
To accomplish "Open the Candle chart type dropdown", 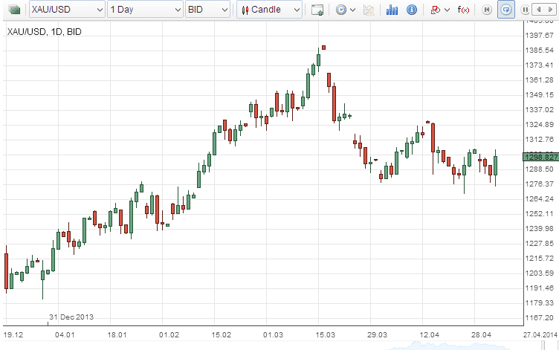I will tap(270, 10).
